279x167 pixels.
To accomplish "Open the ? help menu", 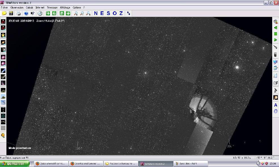I will click(84, 7).
